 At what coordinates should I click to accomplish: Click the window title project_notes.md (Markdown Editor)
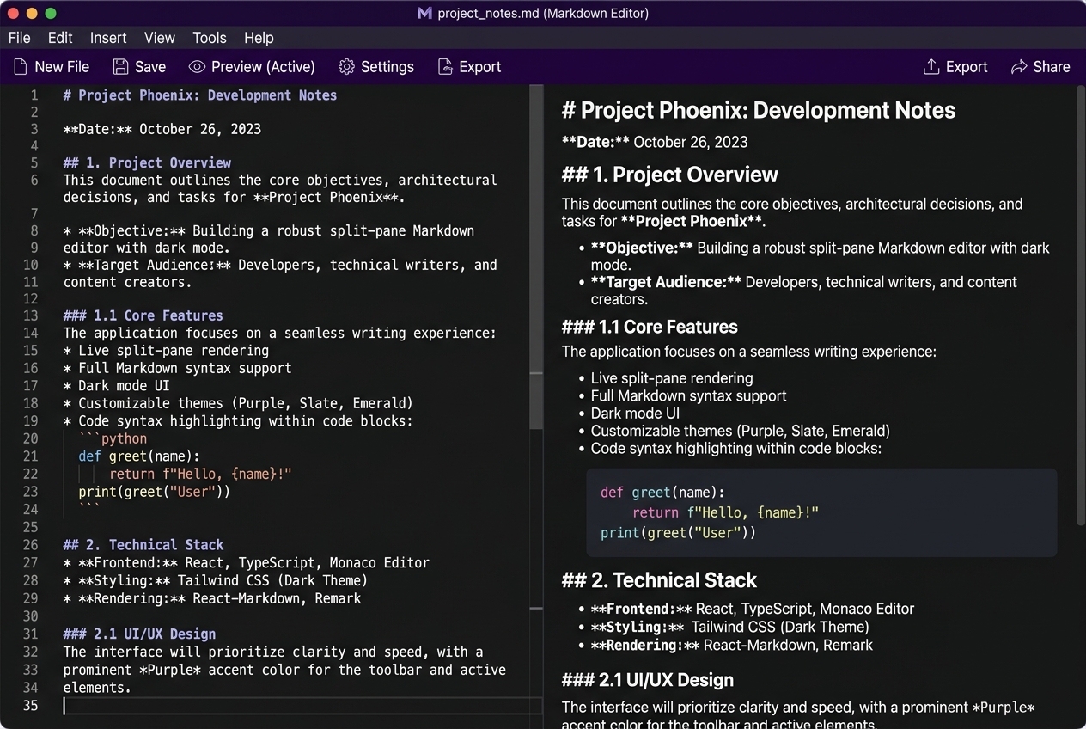[x=543, y=13]
